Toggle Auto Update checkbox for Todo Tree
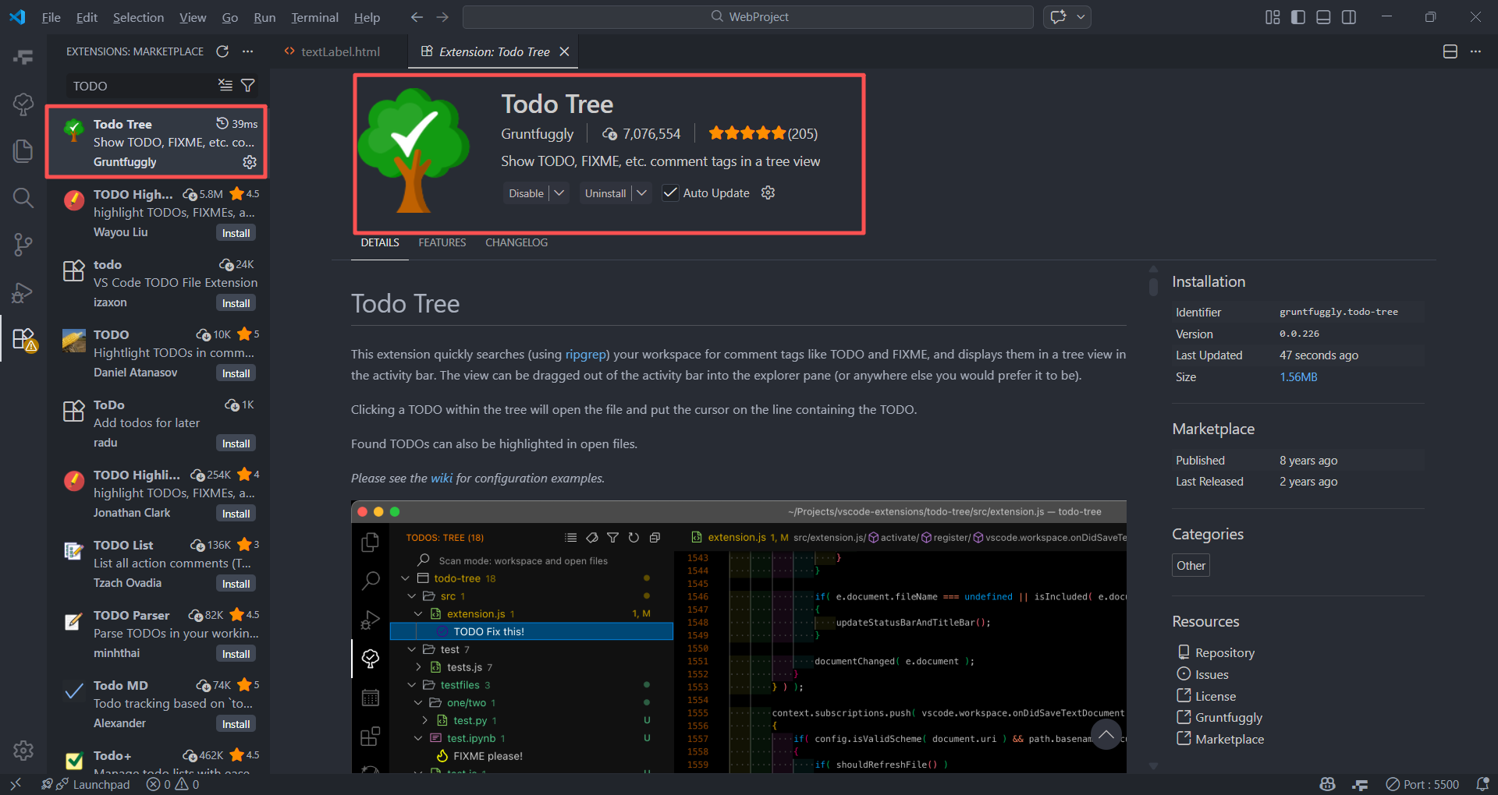The width and height of the screenshot is (1498, 795). pyautogui.click(x=670, y=193)
